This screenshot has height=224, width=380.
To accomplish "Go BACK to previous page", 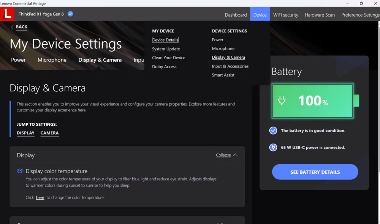I will (x=22, y=27).
